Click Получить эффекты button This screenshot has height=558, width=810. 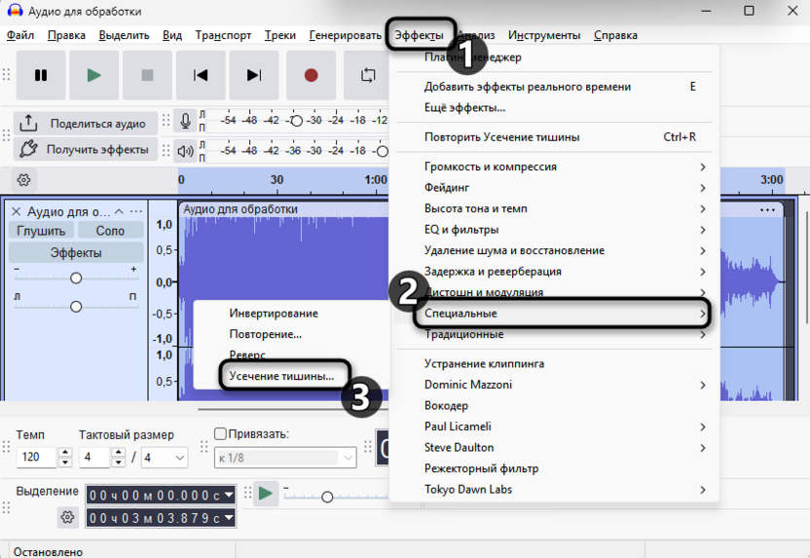(86, 149)
